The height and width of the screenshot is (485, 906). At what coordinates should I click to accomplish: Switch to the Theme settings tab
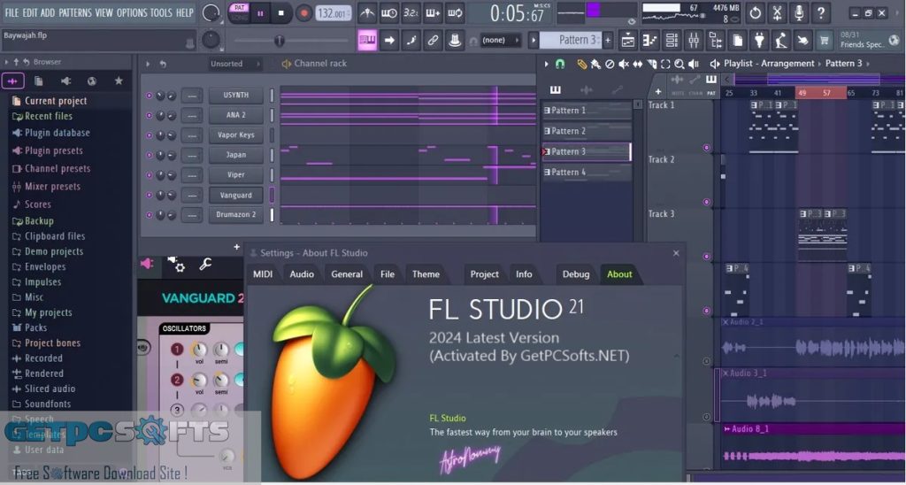(x=426, y=274)
